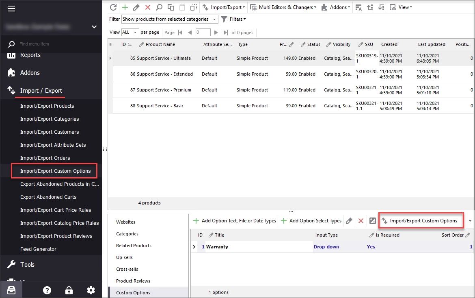The width and height of the screenshot is (475, 298).
Task: Click the image icon in custom options toolbar
Action: click(373, 221)
